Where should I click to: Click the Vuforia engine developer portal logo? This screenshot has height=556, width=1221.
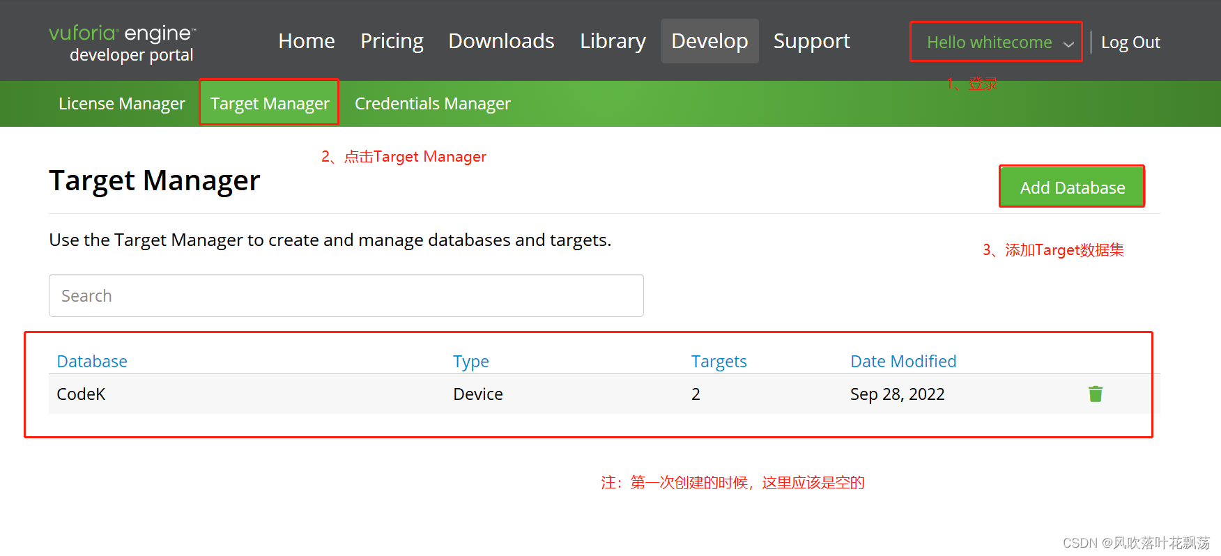click(x=123, y=43)
